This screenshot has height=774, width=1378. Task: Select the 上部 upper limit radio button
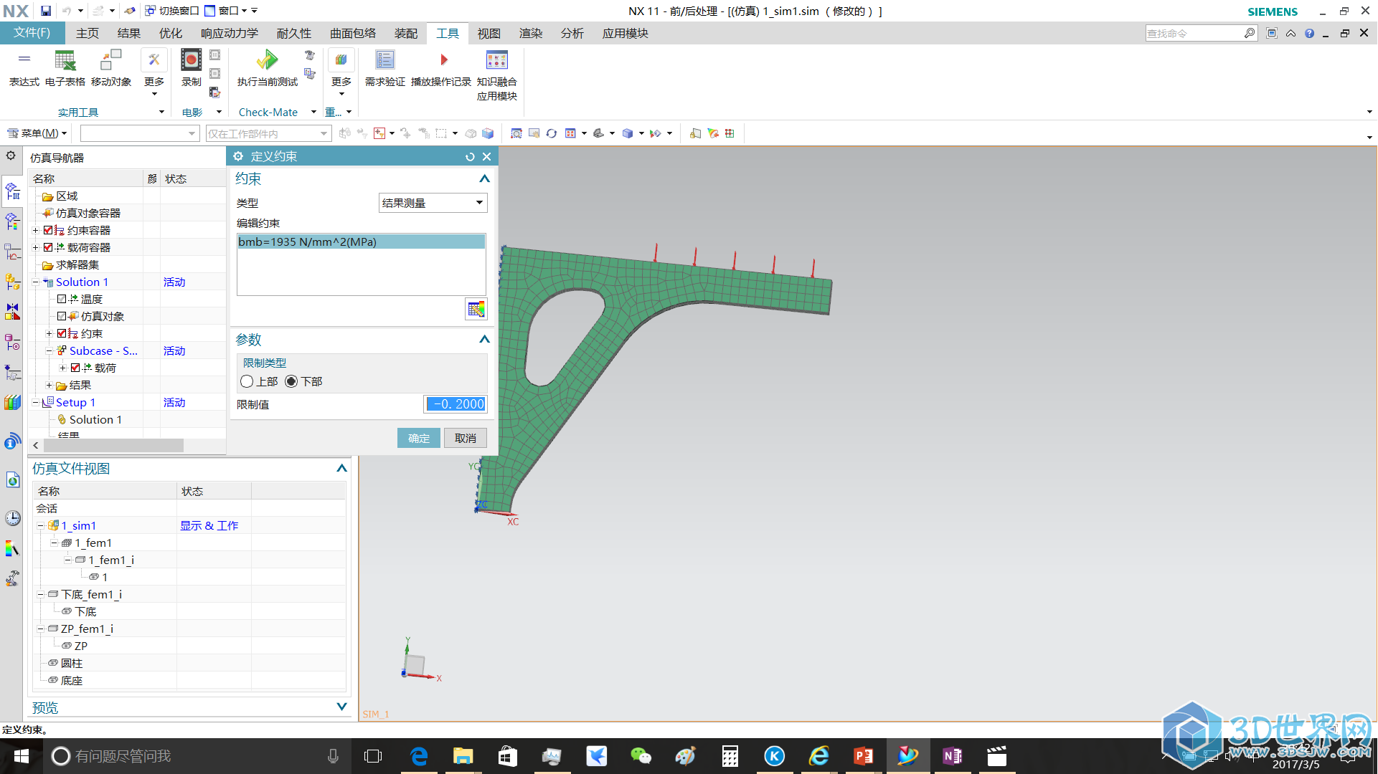pos(247,381)
